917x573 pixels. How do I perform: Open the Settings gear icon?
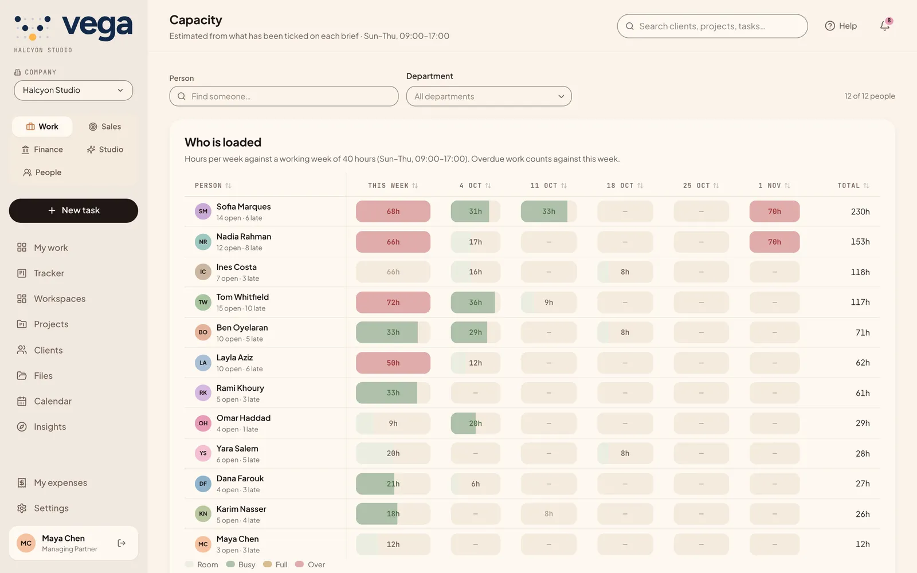22,508
